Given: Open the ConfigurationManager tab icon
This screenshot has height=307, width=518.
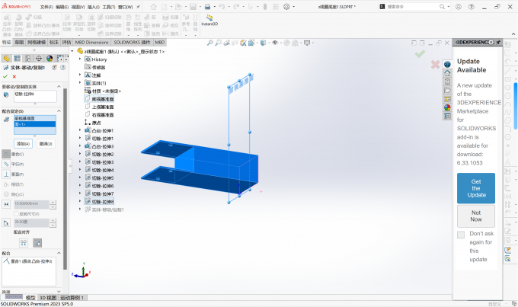Looking at the screenshot, I should tap(27, 59).
